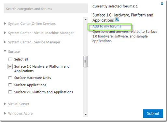Click the Currently selected forums: 1 heading
Screen dimensions: 167x122
(x=115, y=6)
